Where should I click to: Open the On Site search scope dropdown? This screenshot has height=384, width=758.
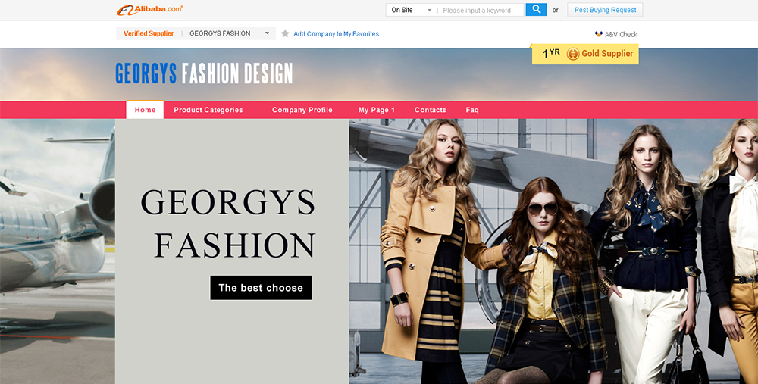(x=411, y=10)
